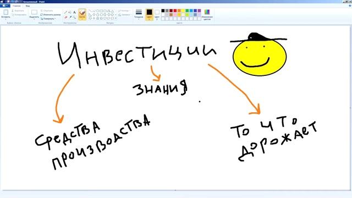The image size is (352, 198).
Task: Click the Вставить clipboard icon
Action: point(6,12)
